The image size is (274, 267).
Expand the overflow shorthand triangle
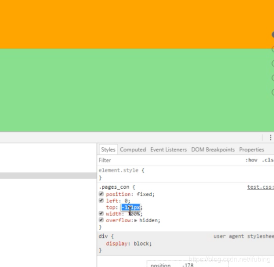(x=136, y=221)
